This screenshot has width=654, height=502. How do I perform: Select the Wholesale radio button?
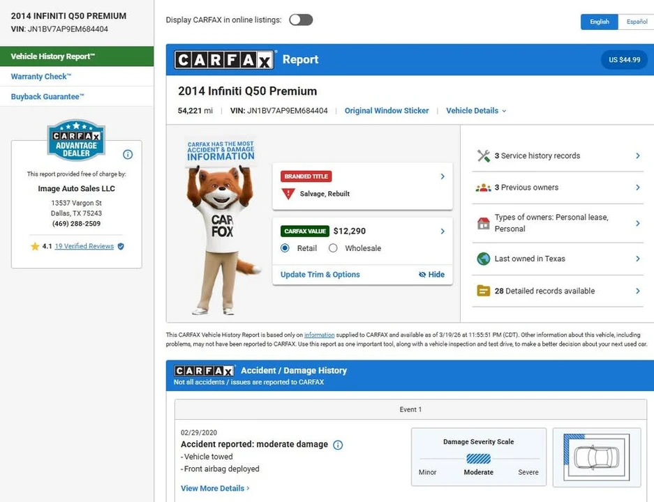[x=333, y=248]
